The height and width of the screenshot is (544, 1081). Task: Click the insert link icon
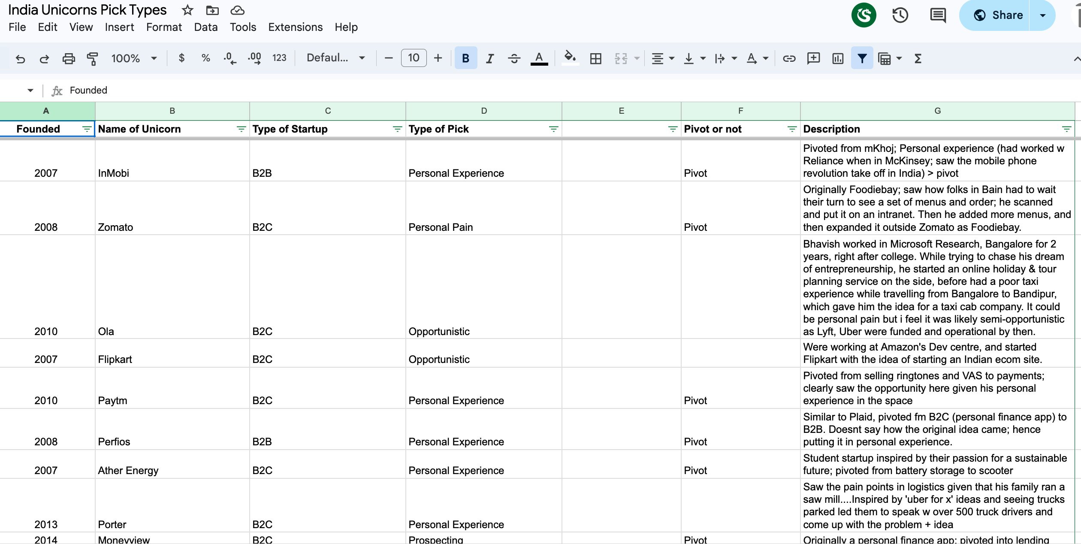789,58
